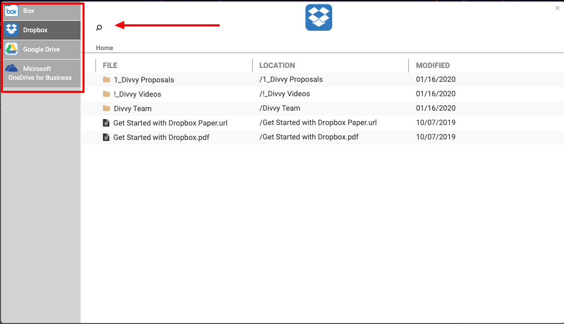
Task: Sort by the MODIFIED column header
Action: (433, 65)
